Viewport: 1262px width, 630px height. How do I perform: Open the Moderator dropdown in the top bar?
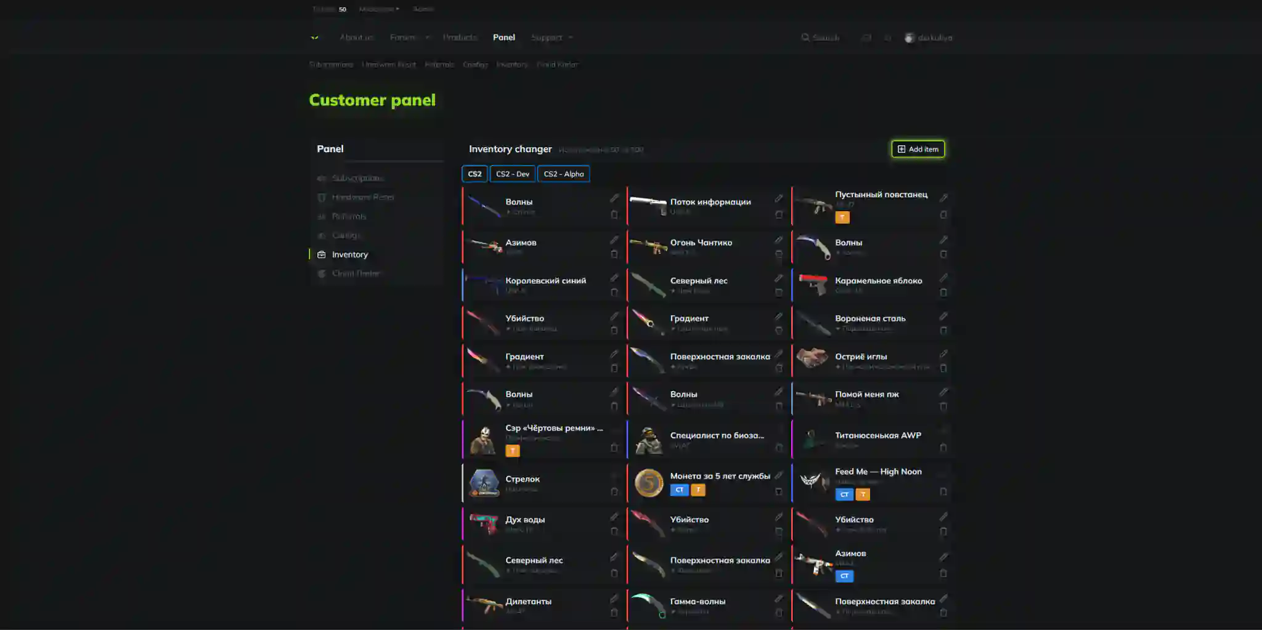click(379, 9)
